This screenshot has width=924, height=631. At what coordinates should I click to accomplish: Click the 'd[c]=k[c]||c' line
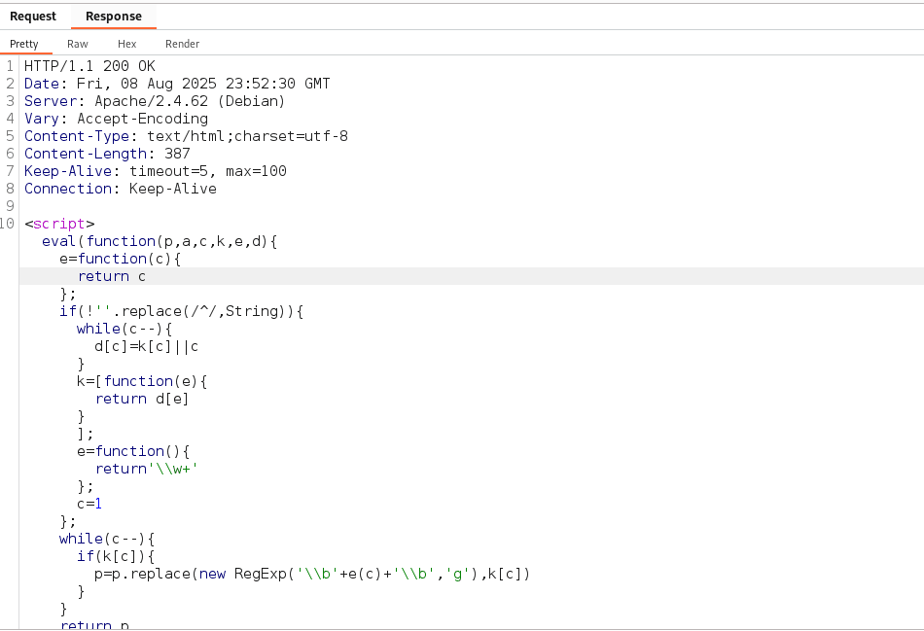pyautogui.click(x=147, y=346)
